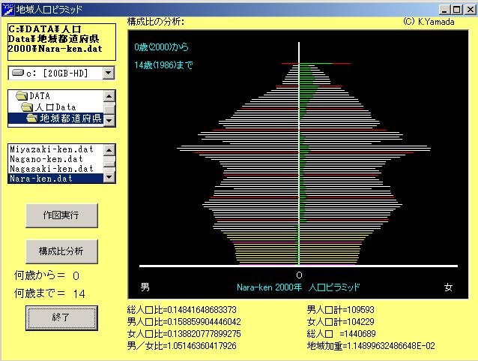Click the DATA folder icon
478x361 pixels.
[x=22, y=96]
